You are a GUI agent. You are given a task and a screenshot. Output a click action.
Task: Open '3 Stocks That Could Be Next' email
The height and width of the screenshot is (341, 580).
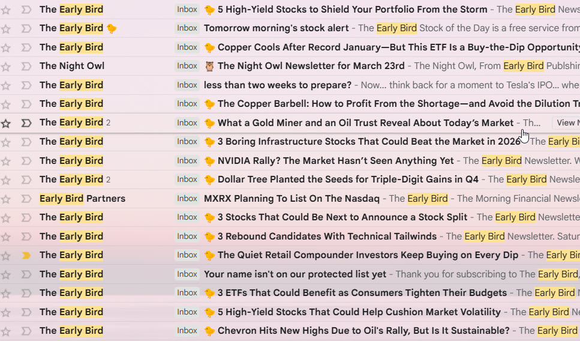point(342,217)
